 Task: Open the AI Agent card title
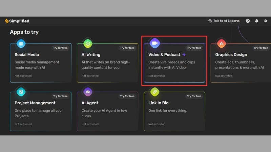pyautogui.click(x=90, y=103)
